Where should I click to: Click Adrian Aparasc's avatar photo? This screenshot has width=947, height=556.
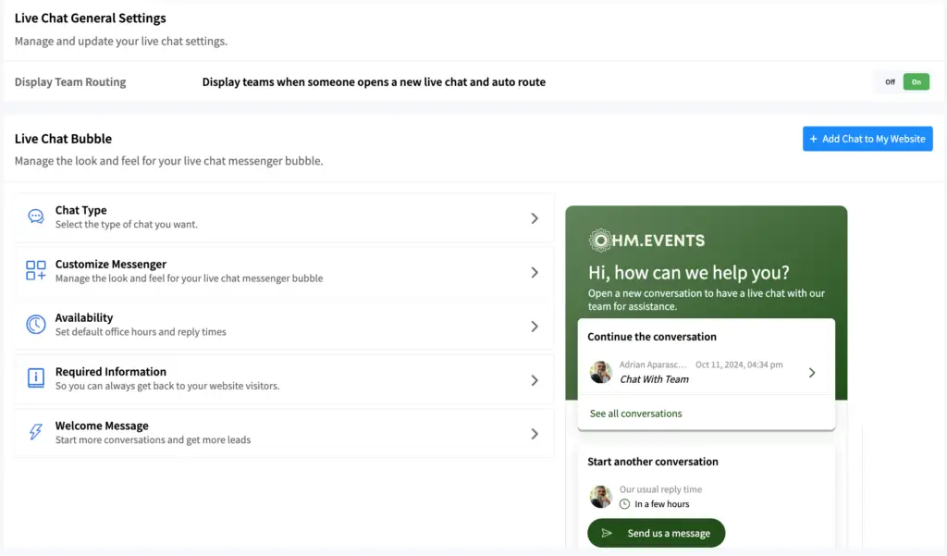point(601,372)
